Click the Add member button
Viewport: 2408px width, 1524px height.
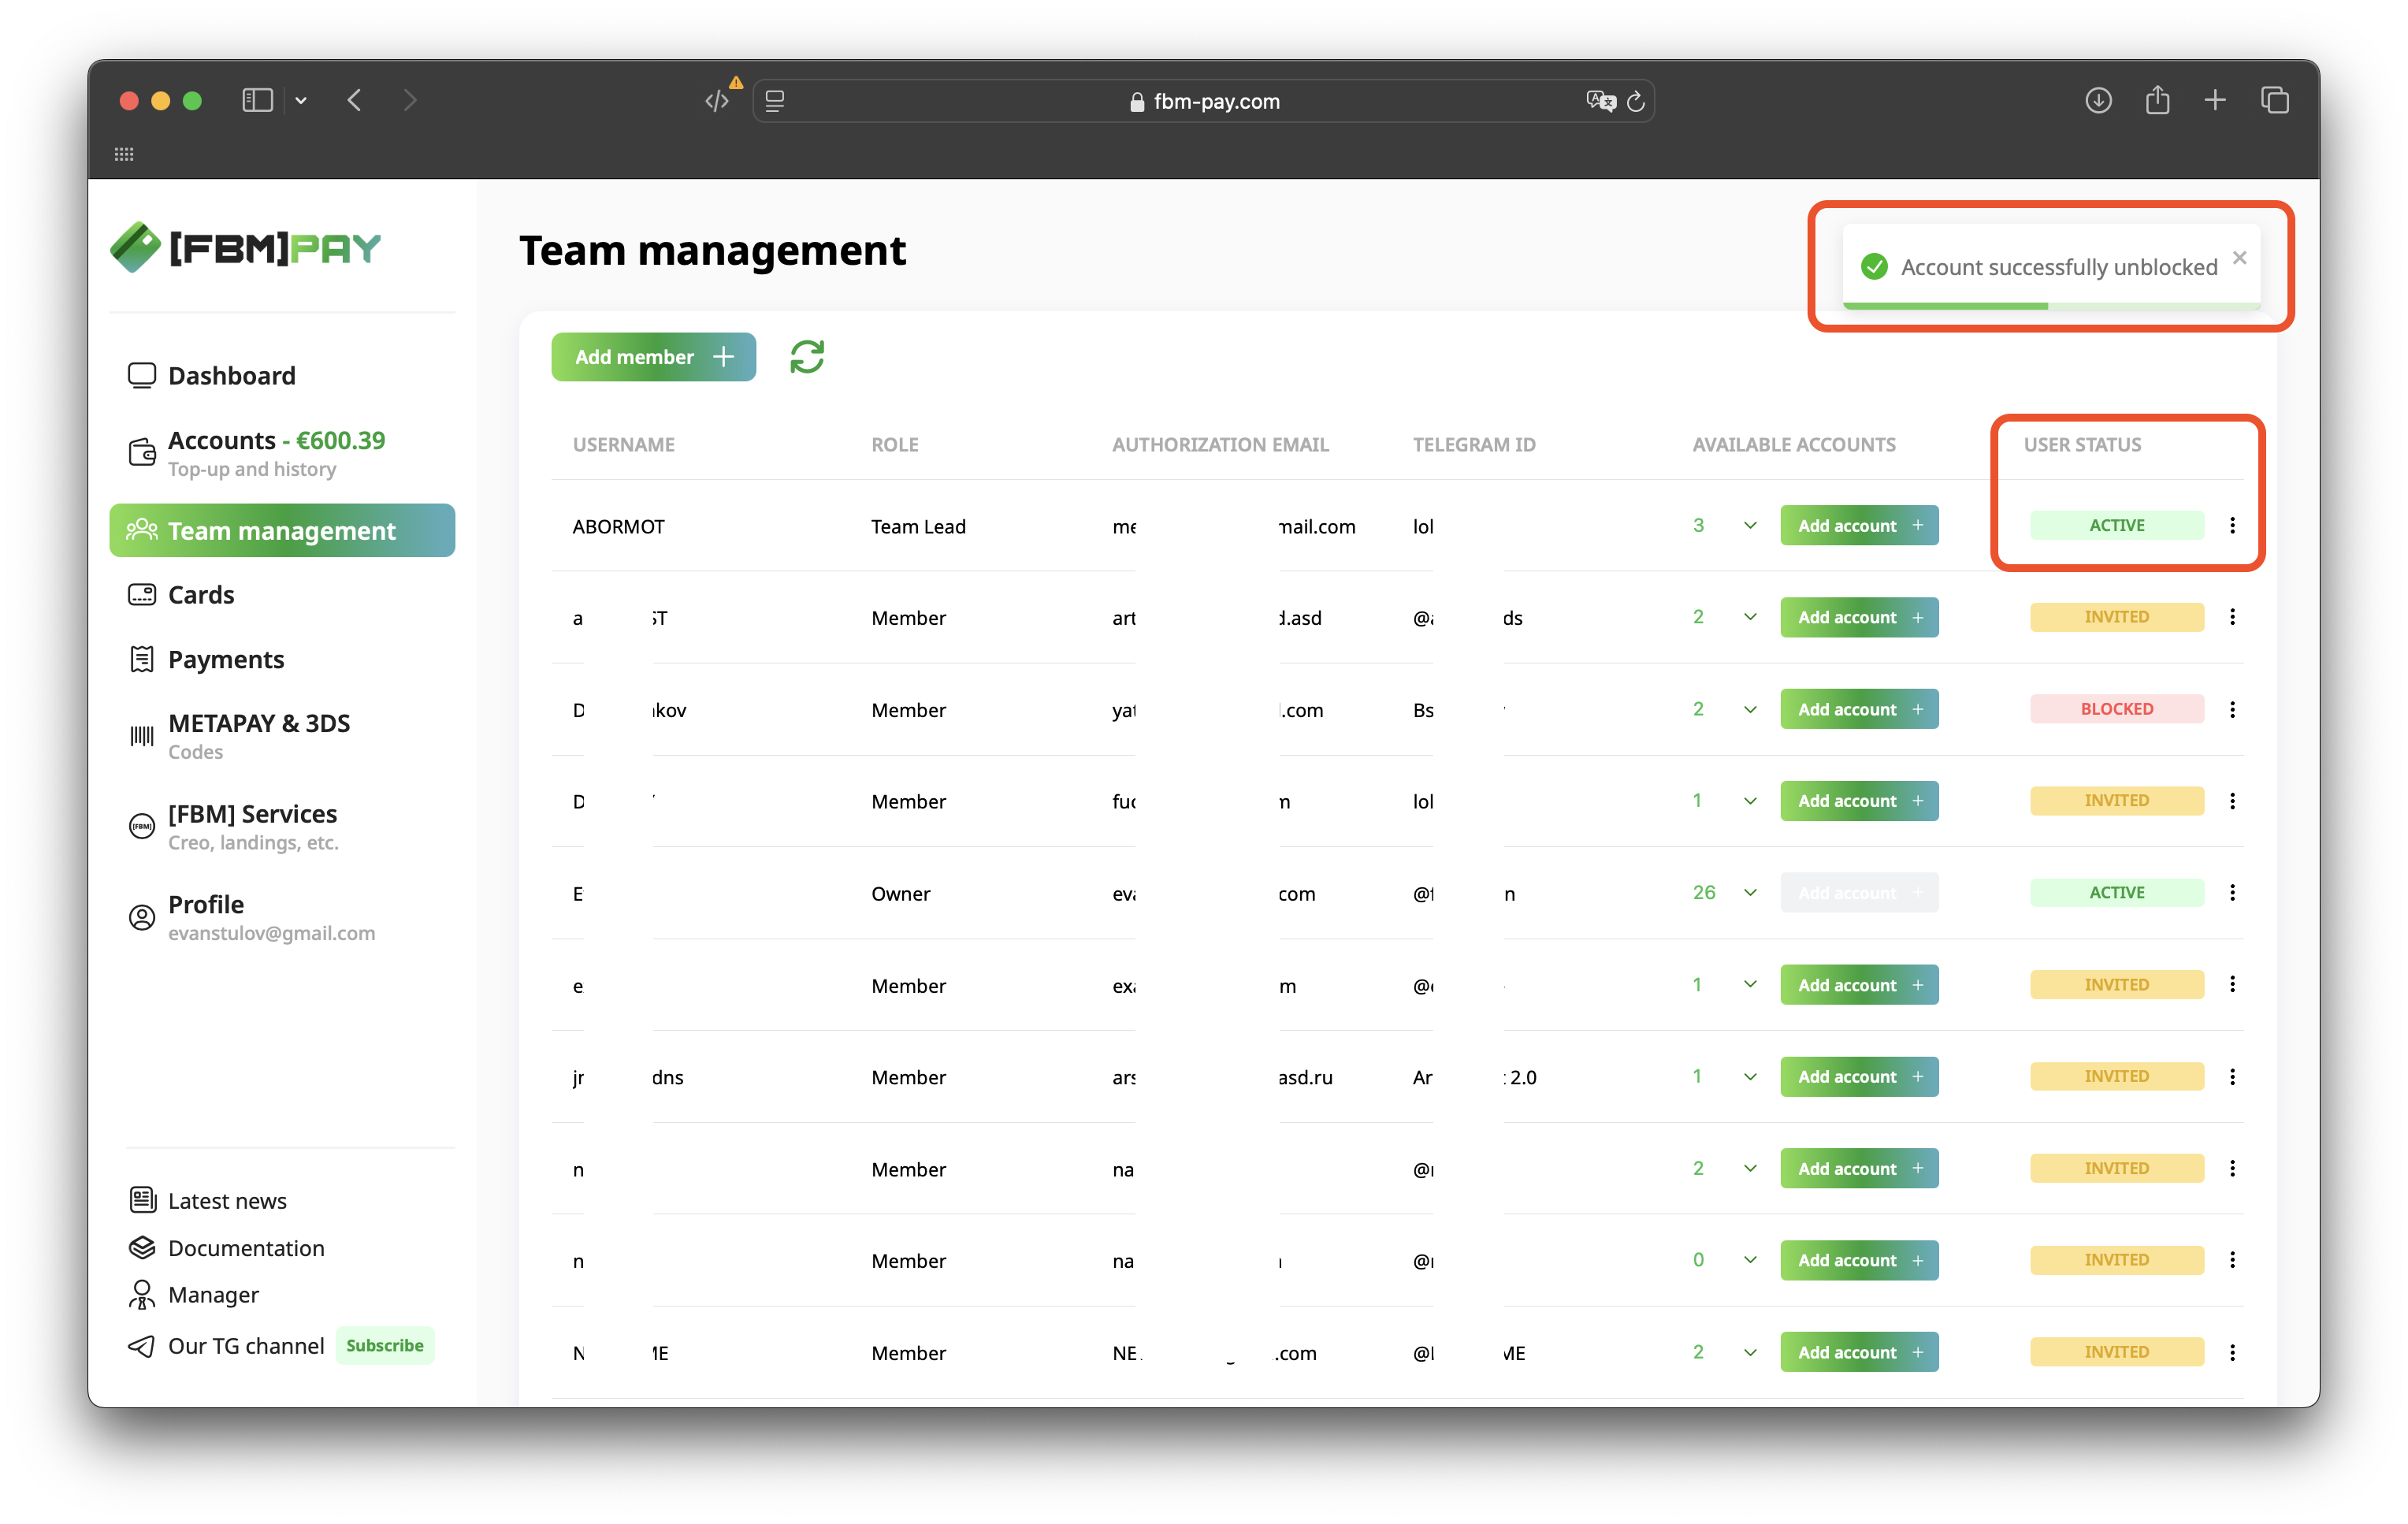[653, 357]
